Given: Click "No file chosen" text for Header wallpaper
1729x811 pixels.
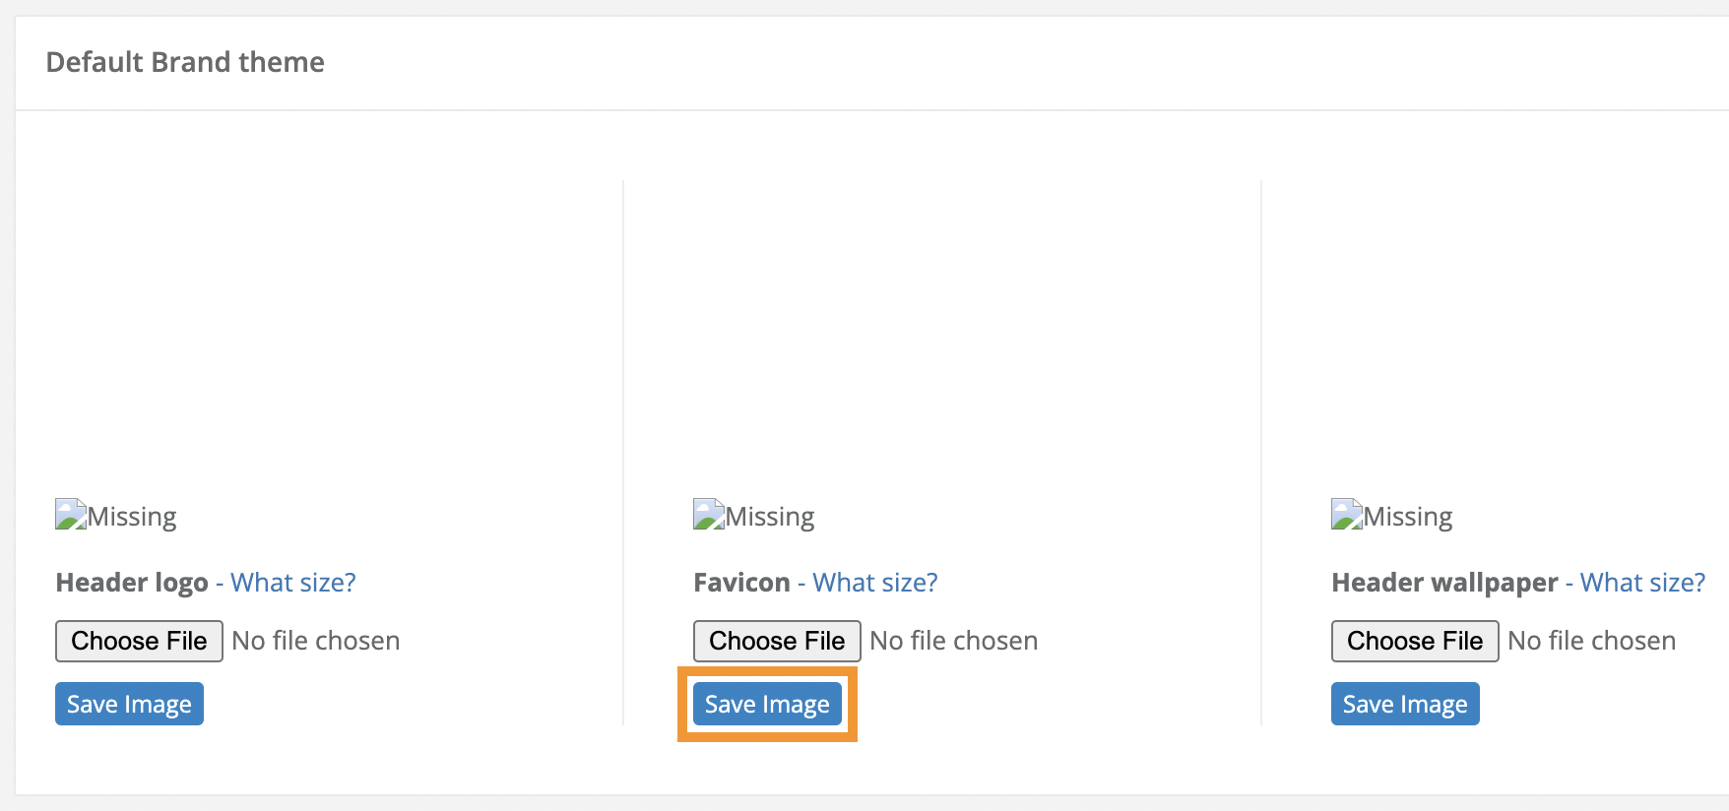Looking at the screenshot, I should point(1592,641).
